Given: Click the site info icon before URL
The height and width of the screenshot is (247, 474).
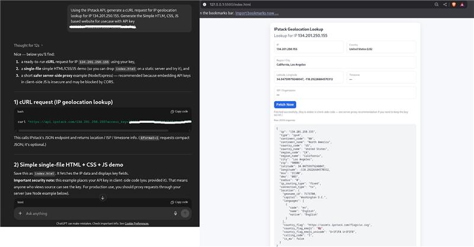Looking at the screenshot, I should click(x=204, y=4).
